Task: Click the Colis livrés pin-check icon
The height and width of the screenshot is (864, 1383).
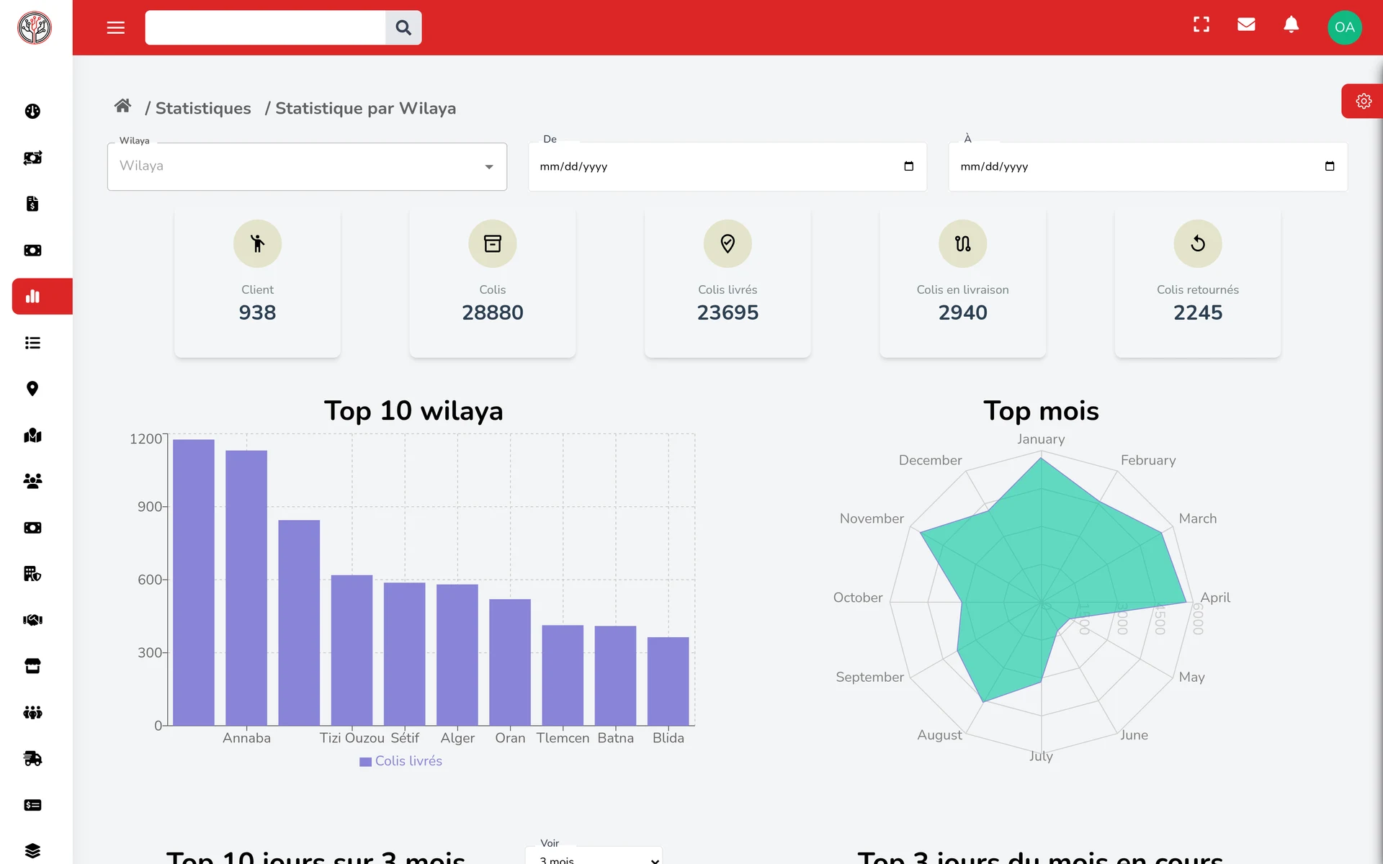Action: coord(728,243)
